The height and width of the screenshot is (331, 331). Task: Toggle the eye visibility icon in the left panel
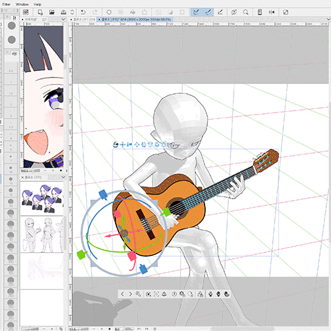click(15, 54)
